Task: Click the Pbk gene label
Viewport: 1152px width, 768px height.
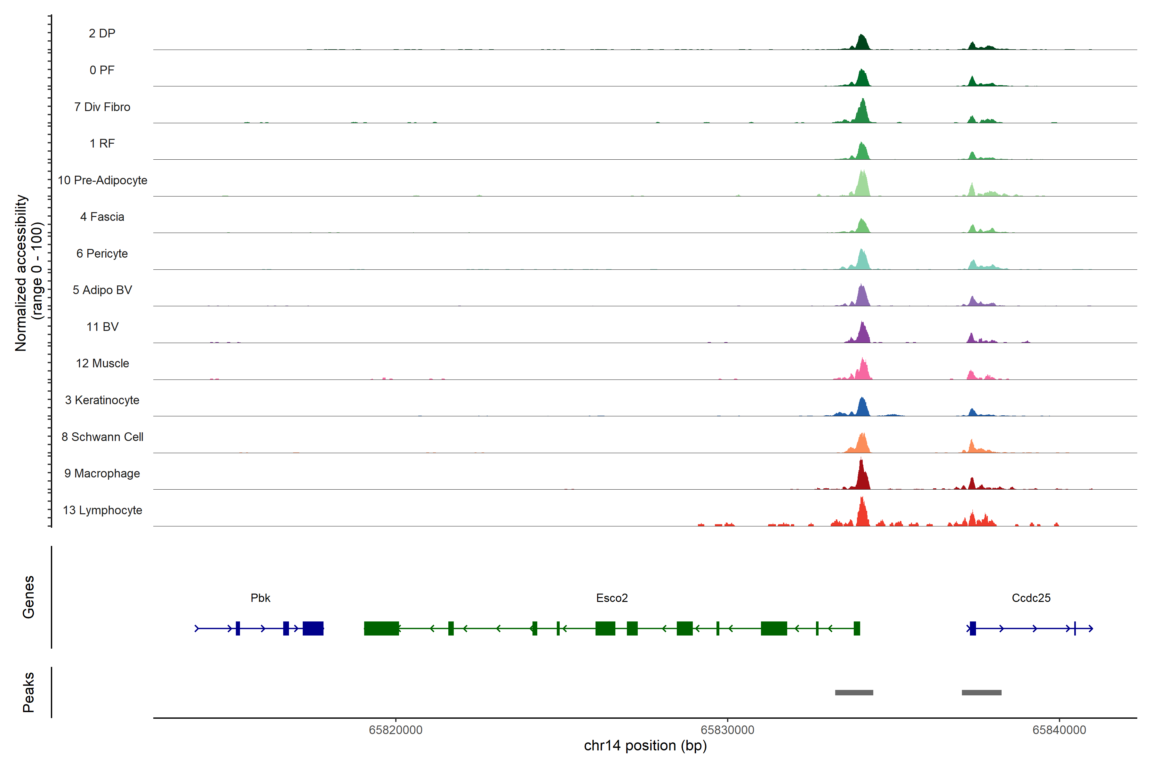Action: pyautogui.click(x=260, y=598)
